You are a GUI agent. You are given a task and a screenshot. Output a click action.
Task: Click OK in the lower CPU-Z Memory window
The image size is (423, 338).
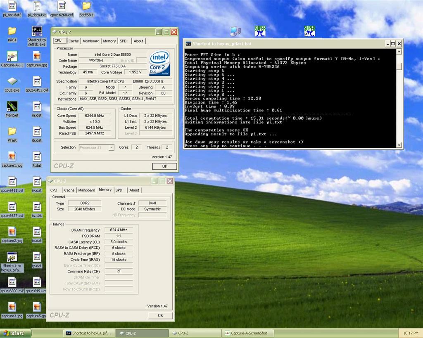tap(160, 315)
